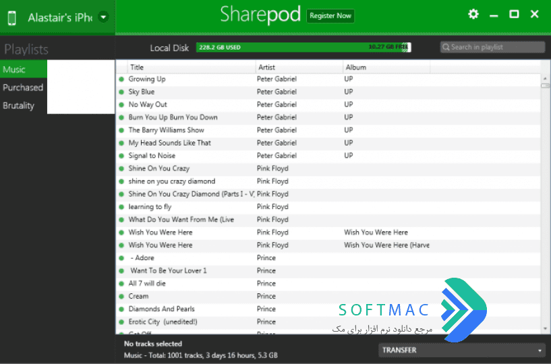Select the track No Way Out
The height and width of the screenshot is (364, 551).
(148, 104)
